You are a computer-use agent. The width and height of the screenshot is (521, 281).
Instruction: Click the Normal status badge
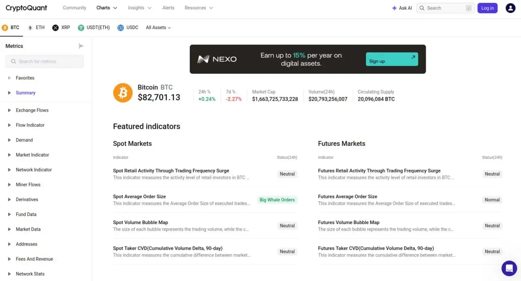[492, 200]
